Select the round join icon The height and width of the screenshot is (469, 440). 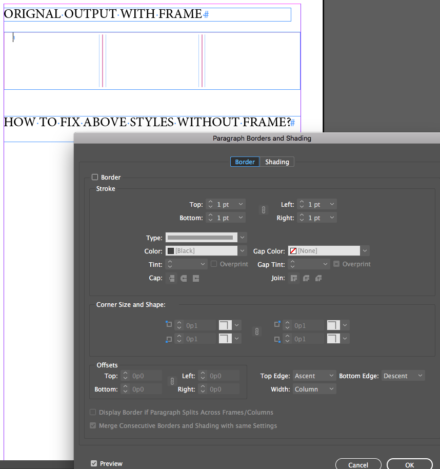(306, 278)
